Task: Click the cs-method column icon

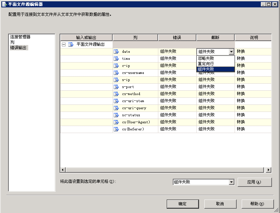Action: click(116, 94)
